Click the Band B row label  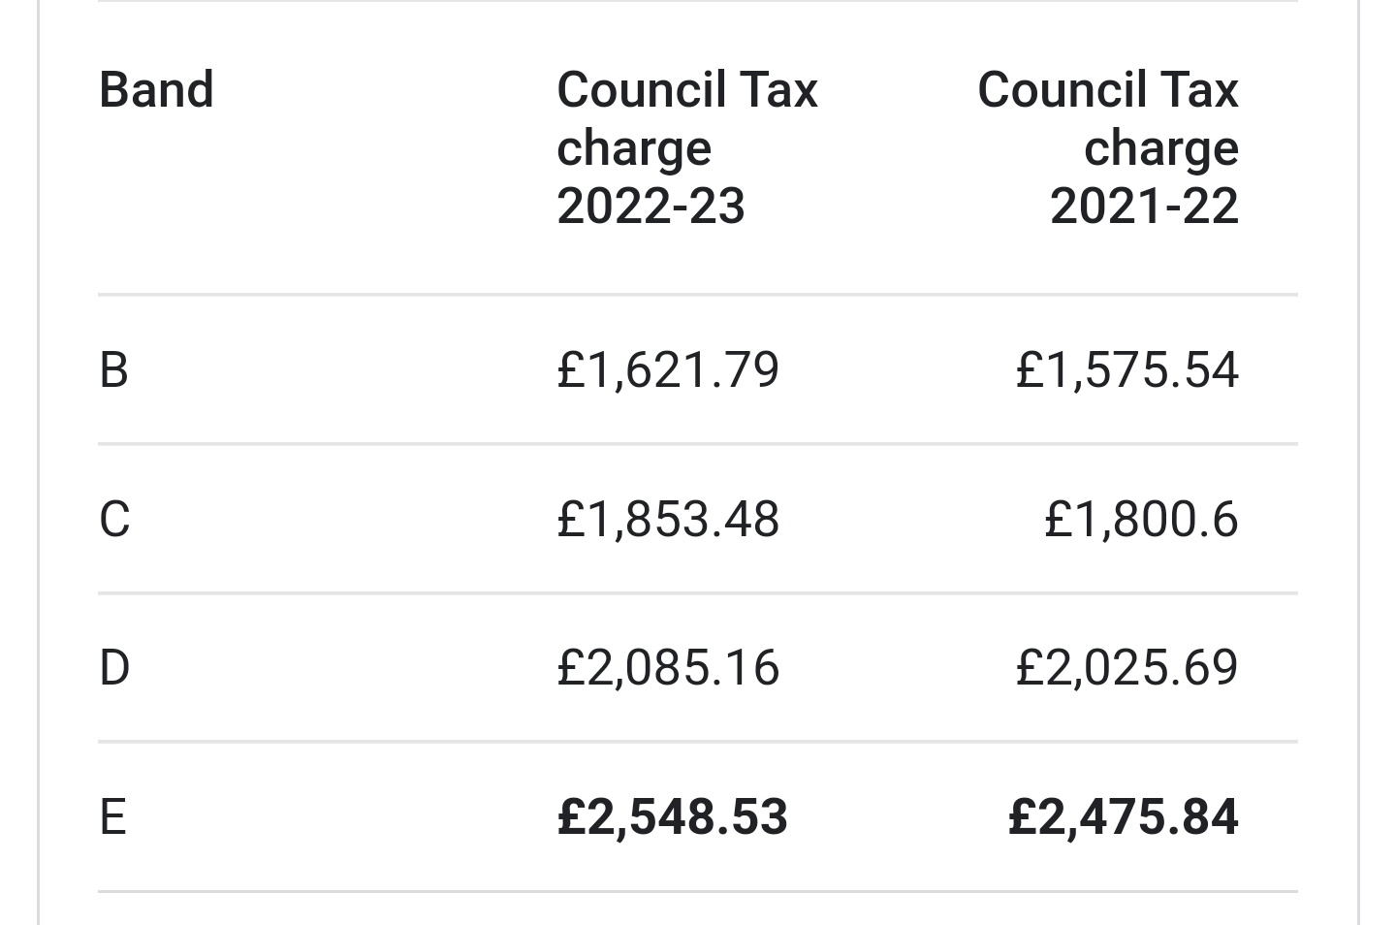click(113, 370)
